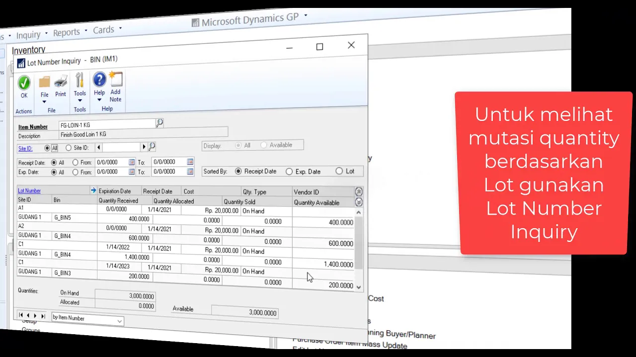
Task: Expand Tools dropdown arrow in toolbar
Action: click(79, 101)
